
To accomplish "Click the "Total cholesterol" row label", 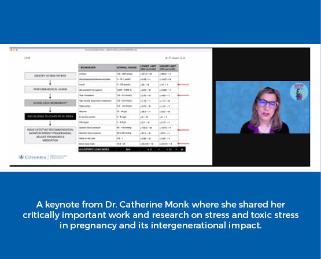I will point(87,95).
